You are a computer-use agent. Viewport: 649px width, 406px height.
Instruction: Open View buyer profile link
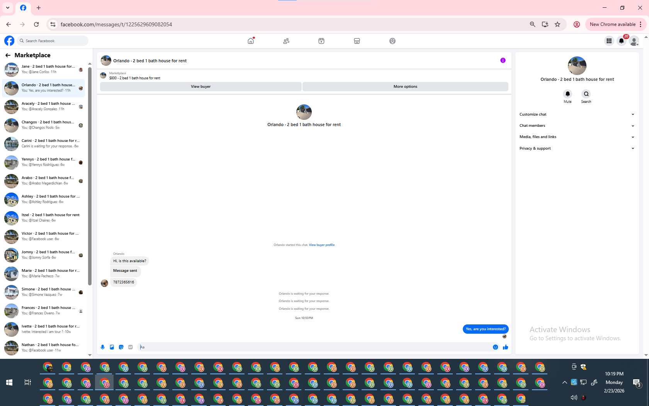pyautogui.click(x=322, y=245)
